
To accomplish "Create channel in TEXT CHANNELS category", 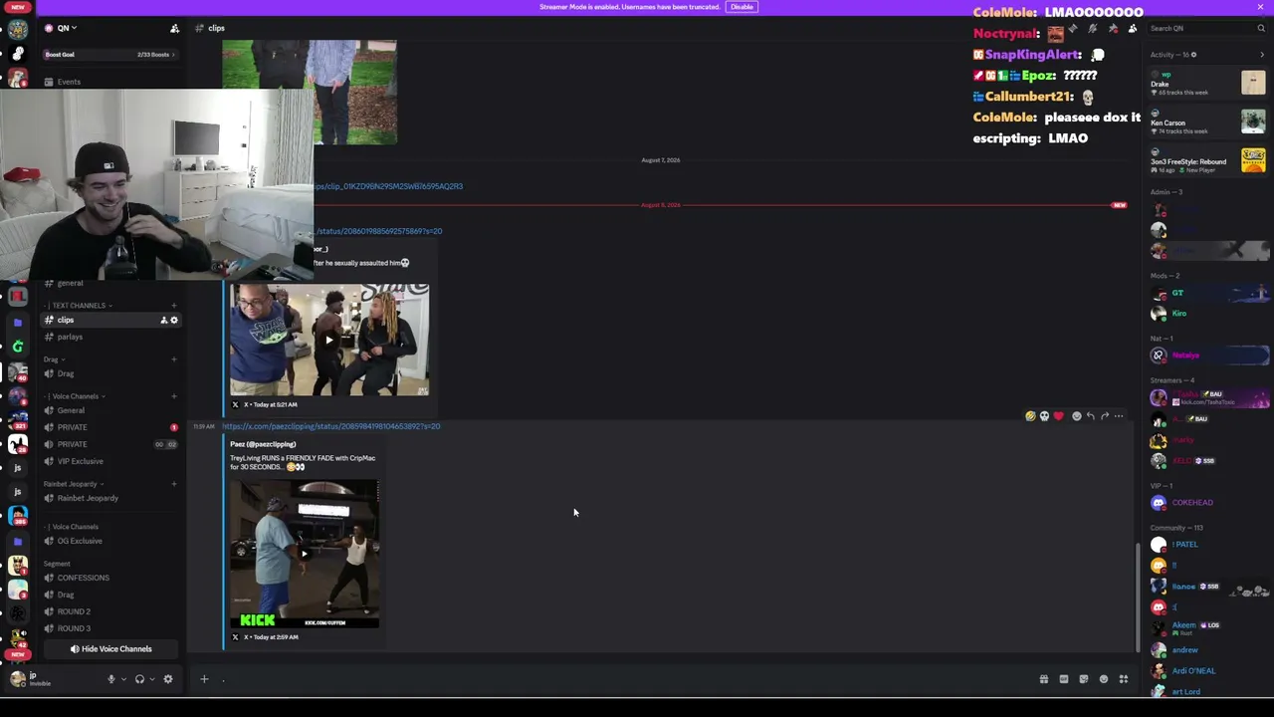I will tap(174, 306).
